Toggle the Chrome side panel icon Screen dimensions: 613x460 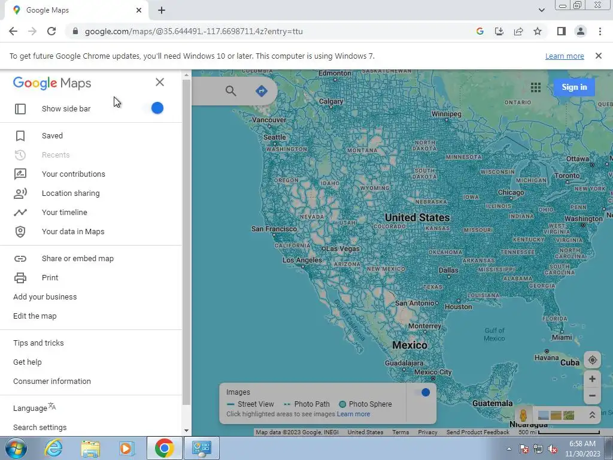[x=562, y=31]
